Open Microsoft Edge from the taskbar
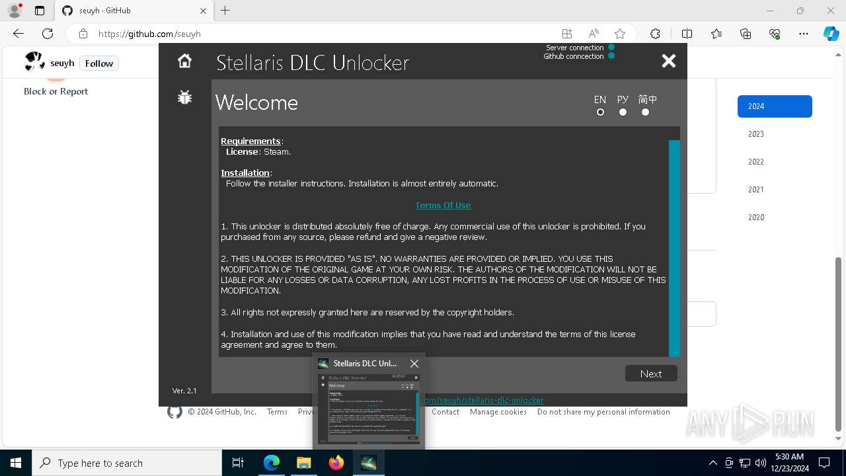The height and width of the screenshot is (476, 846). pyautogui.click(x=272, y=463)
